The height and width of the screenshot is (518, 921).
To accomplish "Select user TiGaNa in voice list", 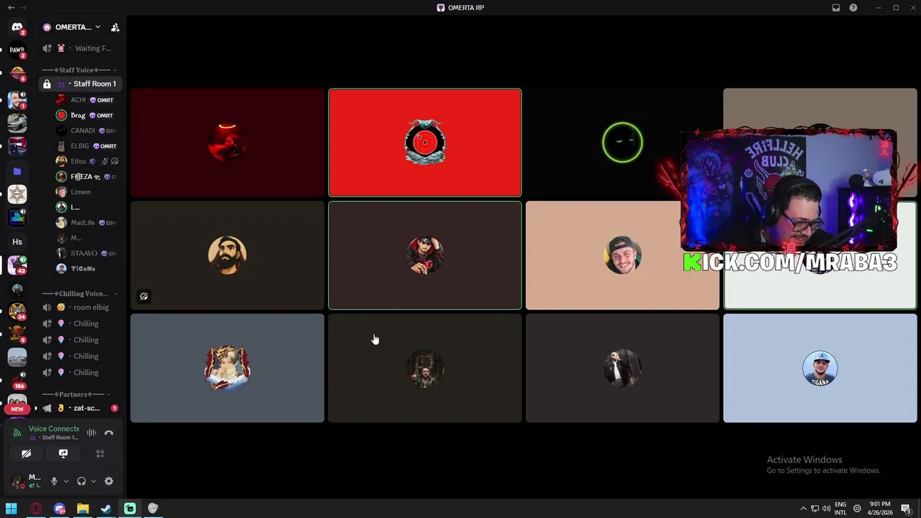I will (86, 268).
